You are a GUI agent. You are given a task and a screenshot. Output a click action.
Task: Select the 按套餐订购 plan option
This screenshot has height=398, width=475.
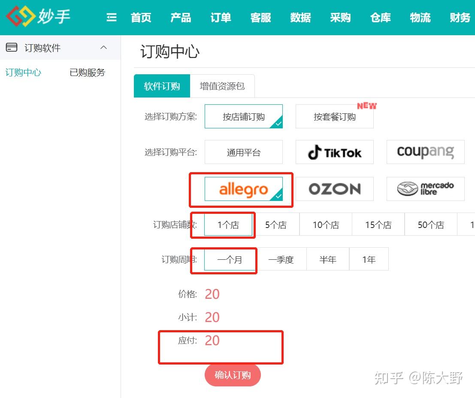pos(334,116)
